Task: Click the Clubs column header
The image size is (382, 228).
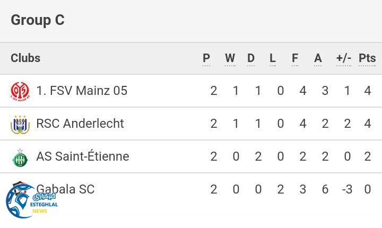Action: [x=25, y=58]
